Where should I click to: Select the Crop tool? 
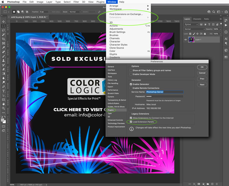[x=3, y=39]
